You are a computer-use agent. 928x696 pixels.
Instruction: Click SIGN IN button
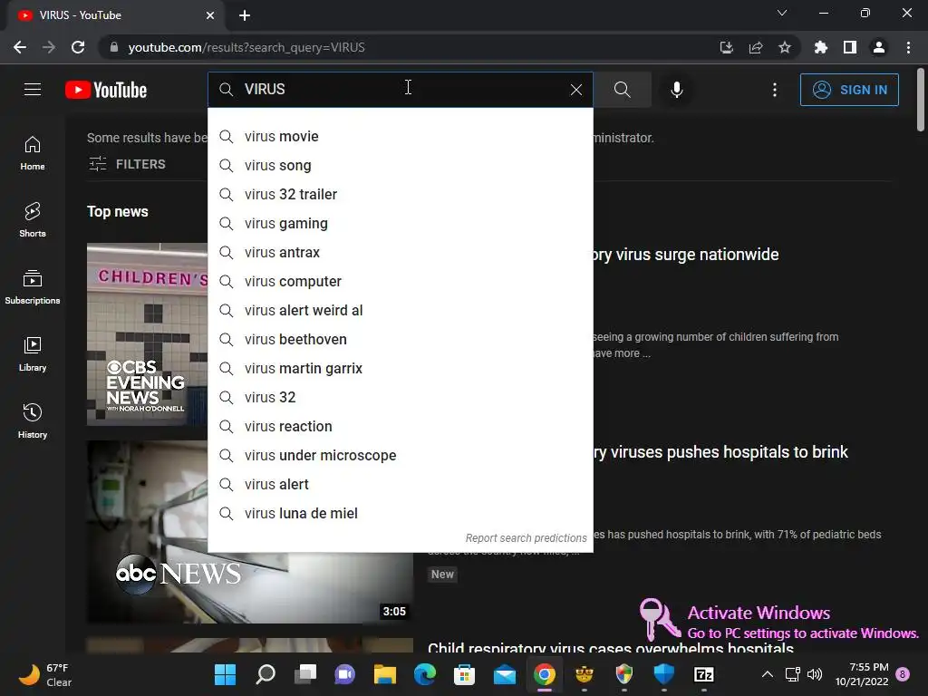tap(849, 90)
